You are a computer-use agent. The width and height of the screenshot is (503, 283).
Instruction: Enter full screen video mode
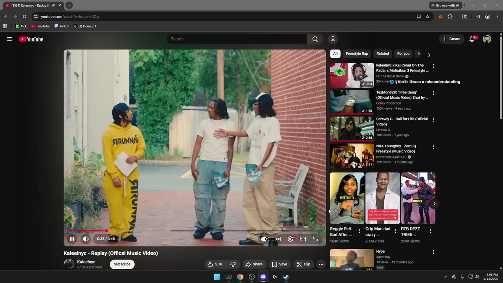point(315,239)
